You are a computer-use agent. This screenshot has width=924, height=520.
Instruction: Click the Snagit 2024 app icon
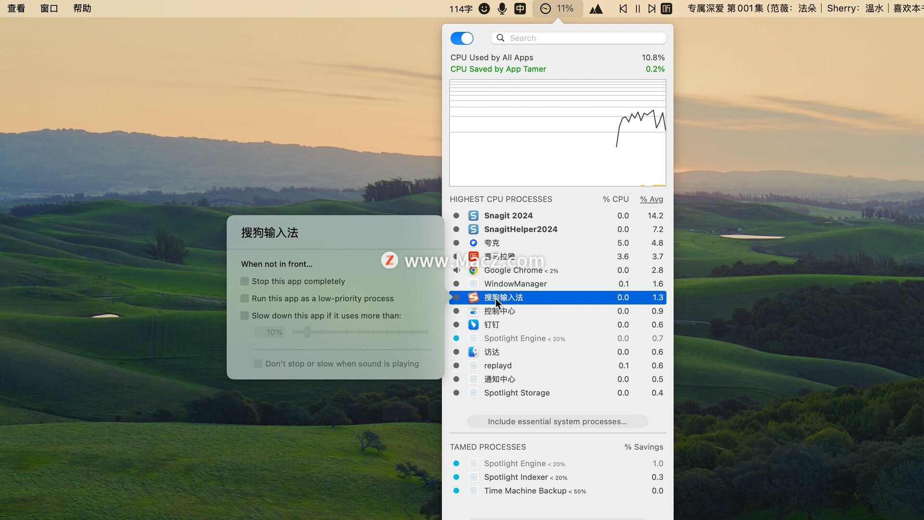(474, 216)
